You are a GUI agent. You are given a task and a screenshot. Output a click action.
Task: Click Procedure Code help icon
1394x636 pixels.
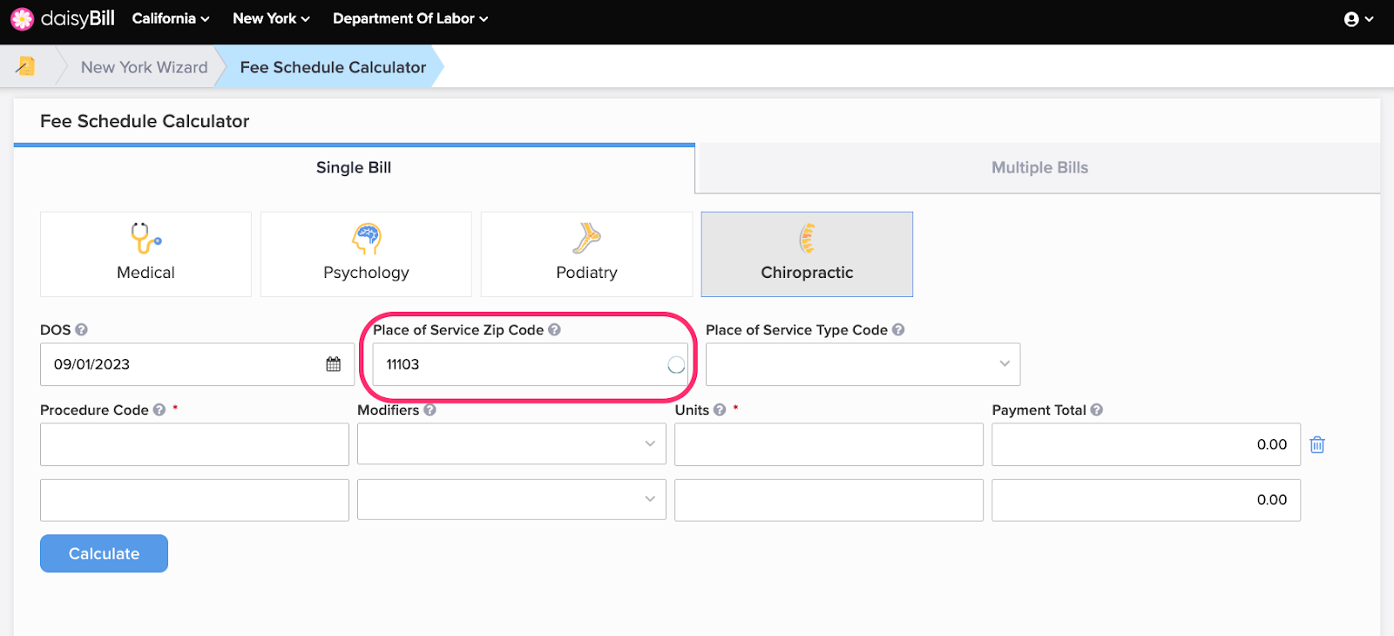click(x=159, y=409)
